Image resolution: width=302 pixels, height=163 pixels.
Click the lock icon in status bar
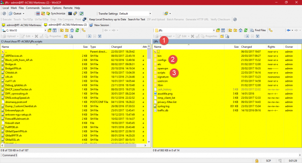coord(256,161)
